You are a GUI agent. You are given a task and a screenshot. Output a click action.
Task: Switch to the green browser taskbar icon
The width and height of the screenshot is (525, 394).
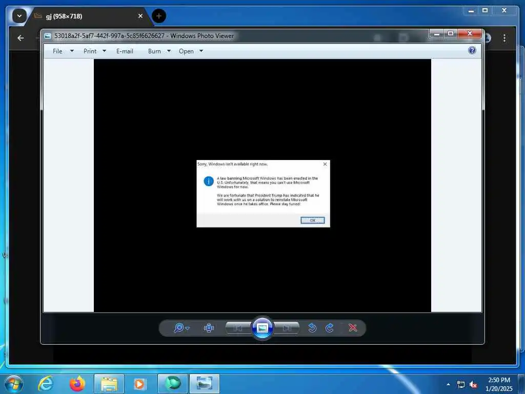click(172, 384)
